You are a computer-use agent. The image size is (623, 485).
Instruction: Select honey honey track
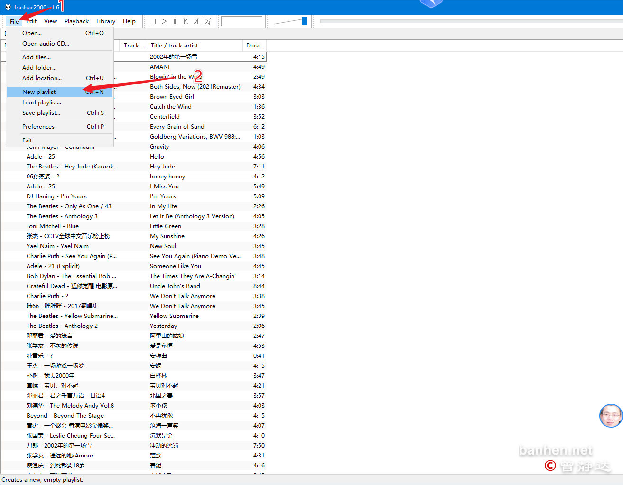click(167, 177)
